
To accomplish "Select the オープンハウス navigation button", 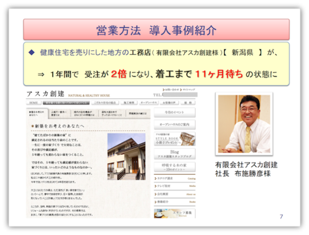I will 148,103.
